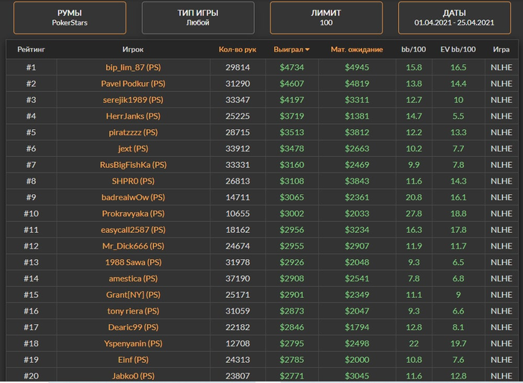Open the Даты date range picker

455,18
